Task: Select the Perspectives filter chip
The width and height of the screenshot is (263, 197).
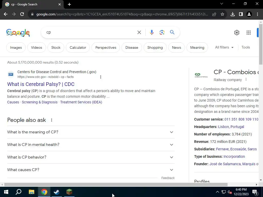Action: (106, 47)
